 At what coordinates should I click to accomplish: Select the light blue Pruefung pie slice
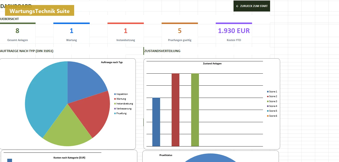(43, 98)
